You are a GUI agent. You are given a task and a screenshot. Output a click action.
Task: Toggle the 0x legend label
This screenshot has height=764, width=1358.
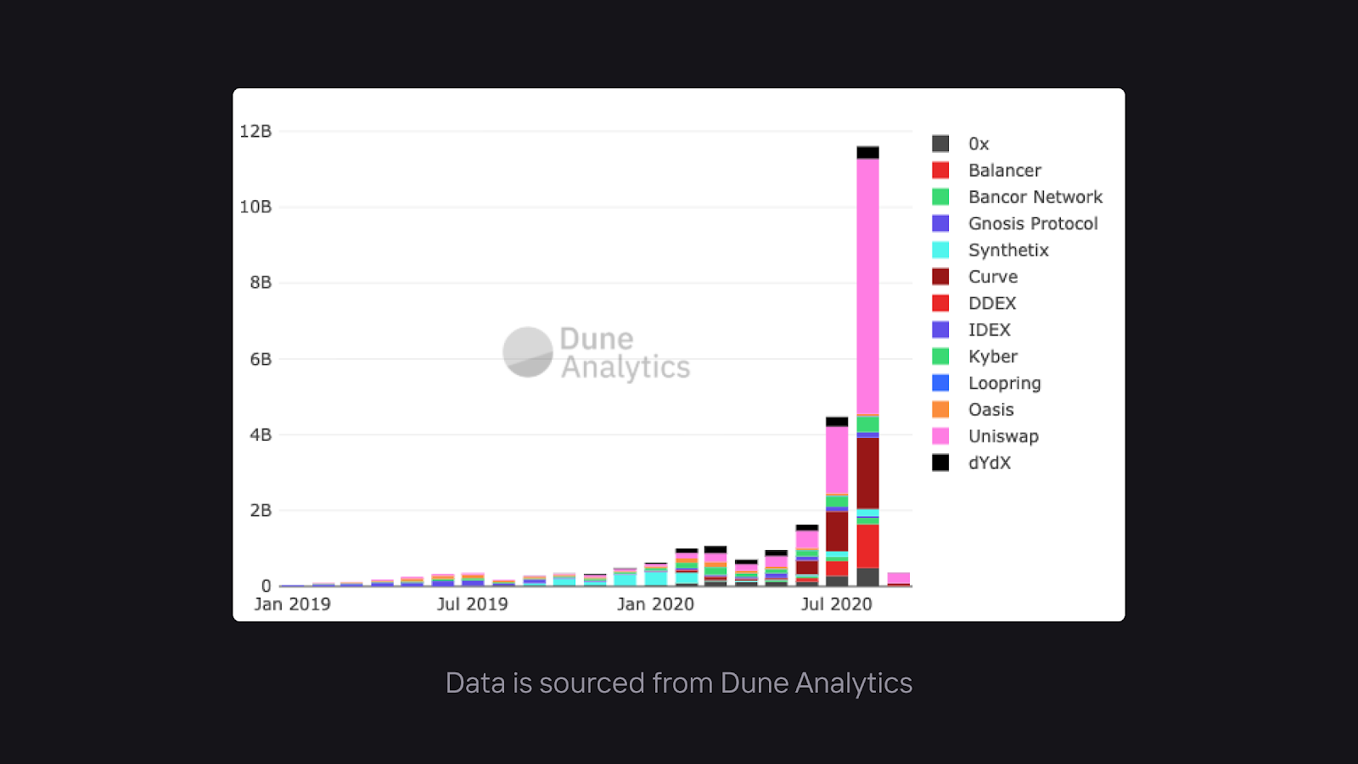(979, 143)
